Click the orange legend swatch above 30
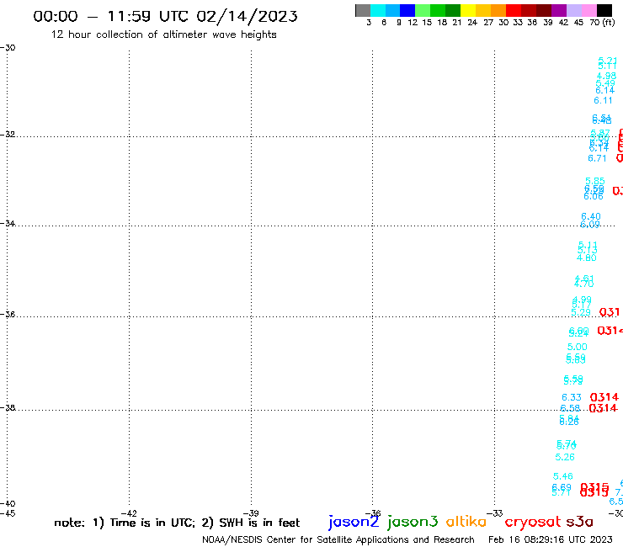 498,10
